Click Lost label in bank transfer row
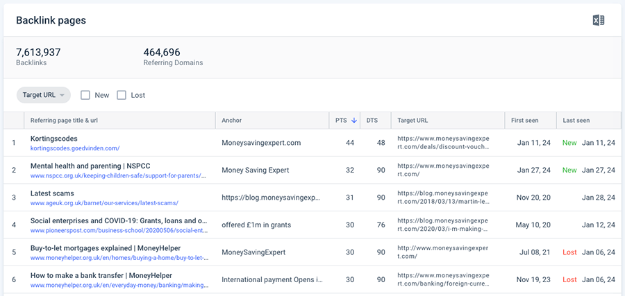Screen dimensions: 625x296 click(x=569, y=279)
